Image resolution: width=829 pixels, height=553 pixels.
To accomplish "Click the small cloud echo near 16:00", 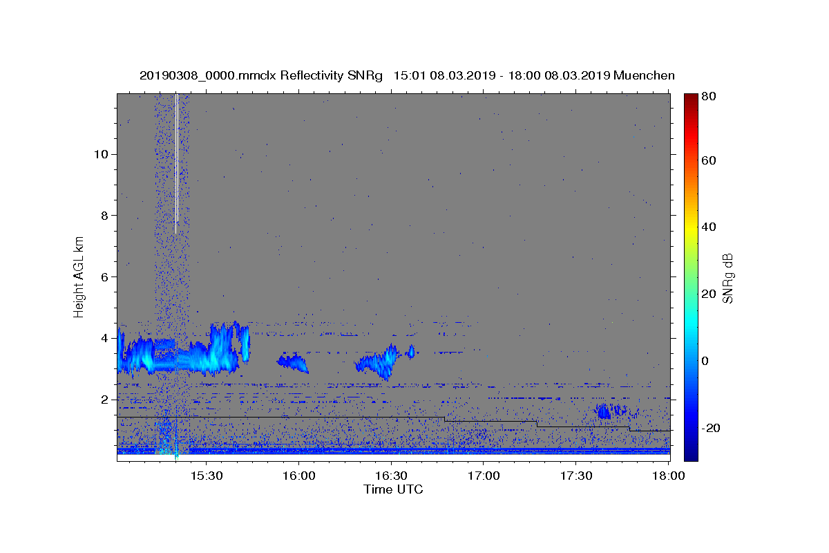I will (293, 362).
